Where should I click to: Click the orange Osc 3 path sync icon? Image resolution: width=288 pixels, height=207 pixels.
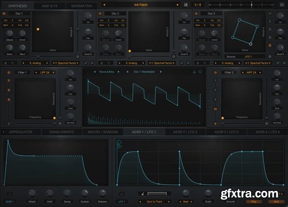click(270, 45)
